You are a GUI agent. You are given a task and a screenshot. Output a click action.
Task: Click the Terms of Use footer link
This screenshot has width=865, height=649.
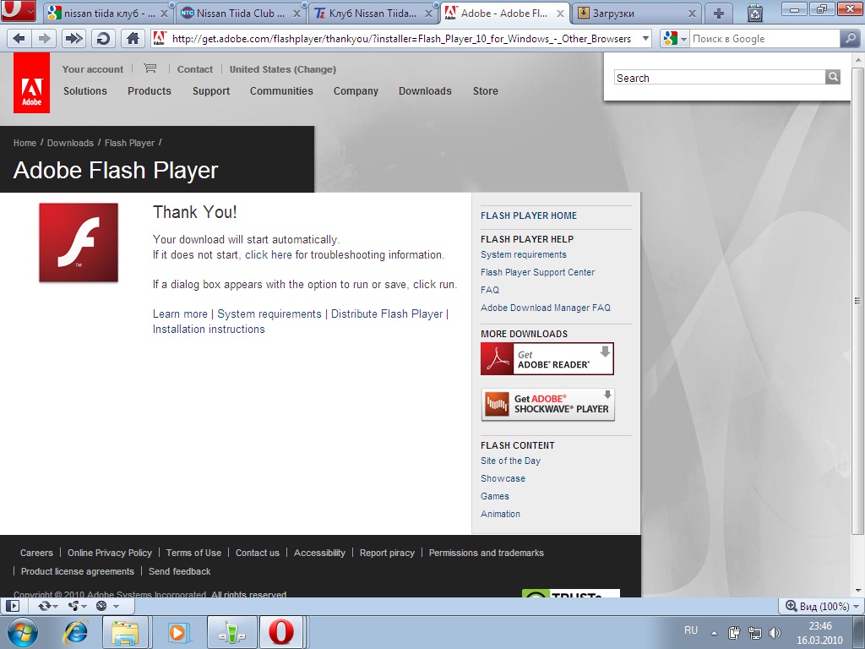[193, 553]
